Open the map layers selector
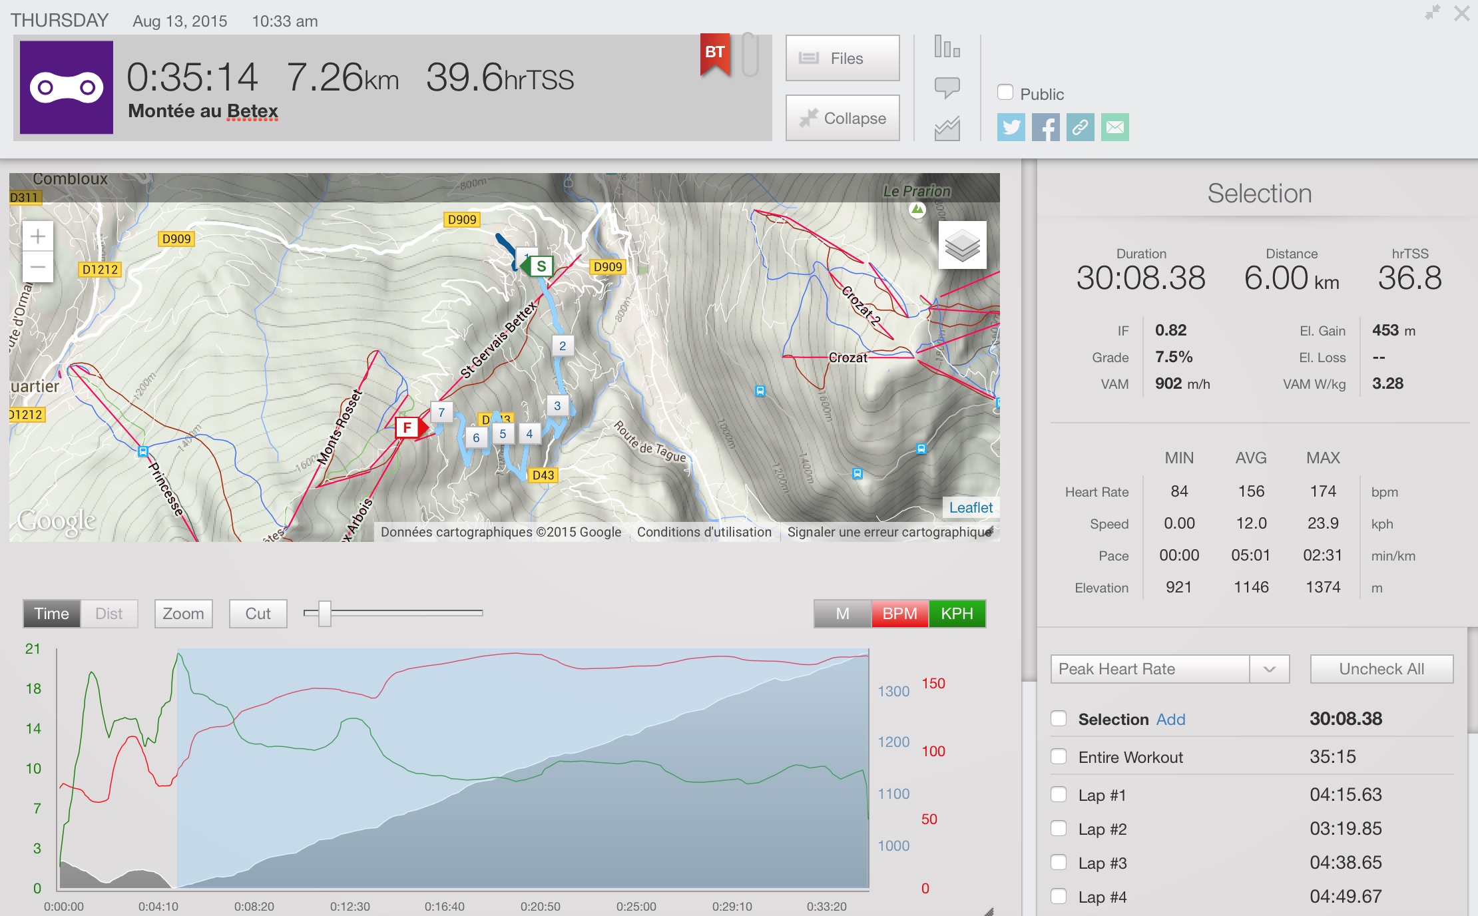1478x916 pixels. click(x=962, y=246)
